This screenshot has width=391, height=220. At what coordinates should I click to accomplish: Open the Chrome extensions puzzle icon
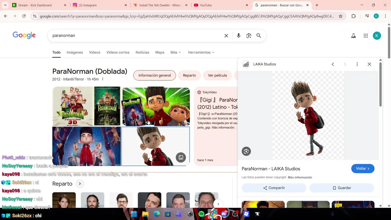coord(353,16)
